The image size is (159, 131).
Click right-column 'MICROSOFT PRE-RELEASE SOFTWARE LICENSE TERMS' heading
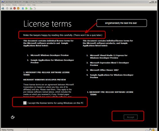[110, 93]
